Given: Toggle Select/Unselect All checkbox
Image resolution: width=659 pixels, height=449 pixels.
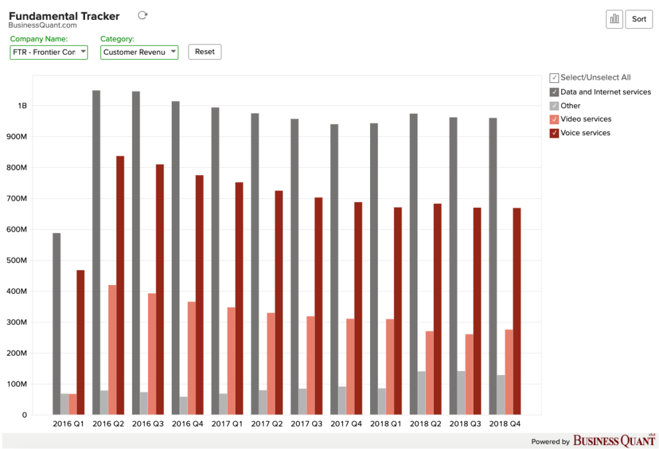Looking at the screenshot, I should [x=554, y=78].
